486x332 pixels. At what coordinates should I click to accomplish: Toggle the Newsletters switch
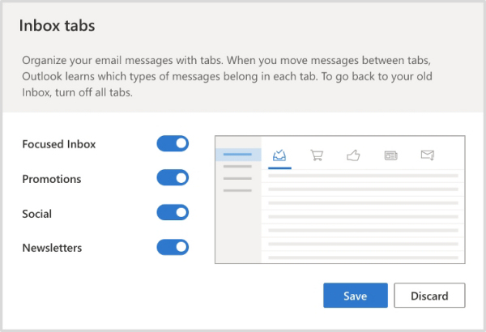tap(173, 247)
